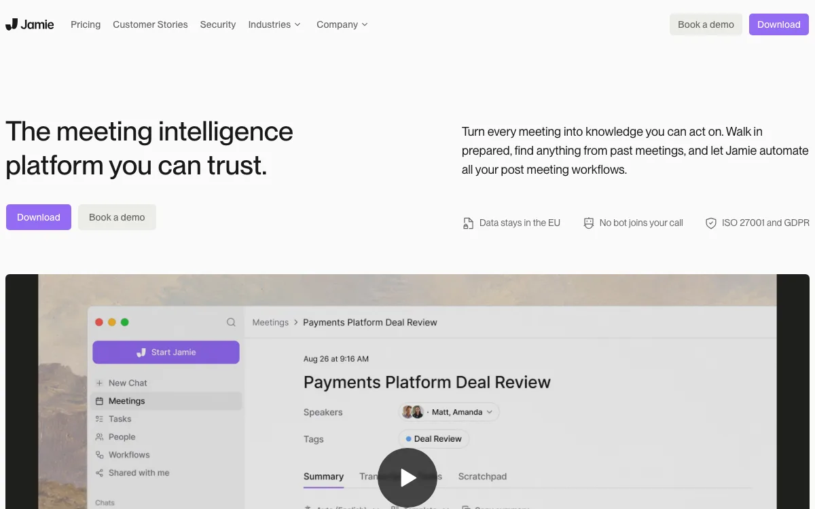This screenshot has height=509, width=815.
Task: Play the product demo video
Action: [407, 478]
